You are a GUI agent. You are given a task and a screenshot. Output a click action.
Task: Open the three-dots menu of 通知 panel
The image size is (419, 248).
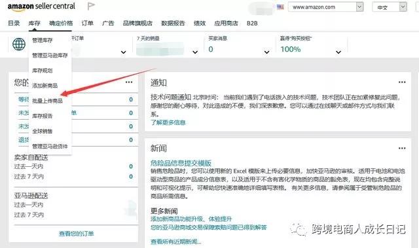tap(402, 82)
